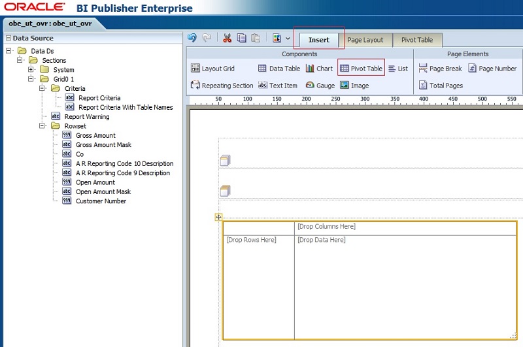This screenshot has height=347, width=523.
Task: Open the dropdown arrow next to selector icon
Action: tap(288, 39)
